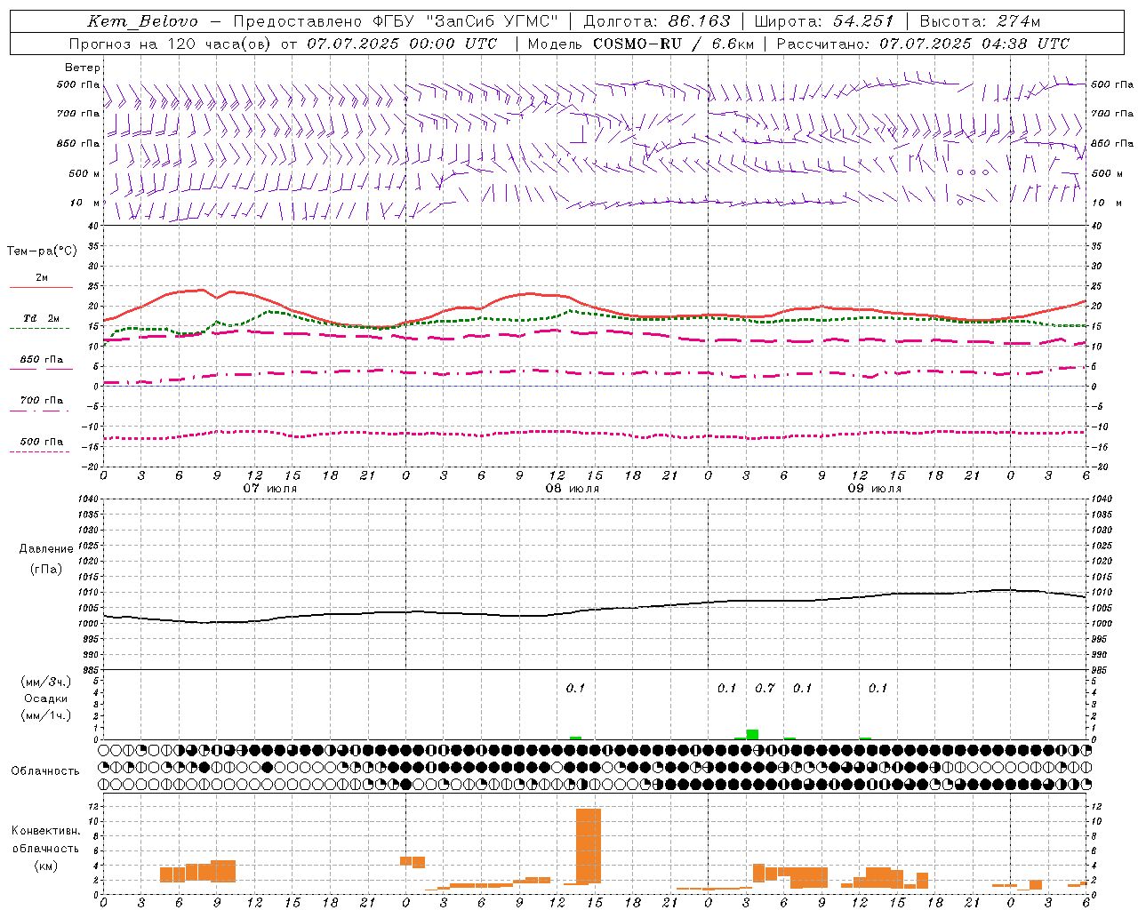Click the dotted pink 500 гПа legend line

pyautogui.click(x=40, y=451)
